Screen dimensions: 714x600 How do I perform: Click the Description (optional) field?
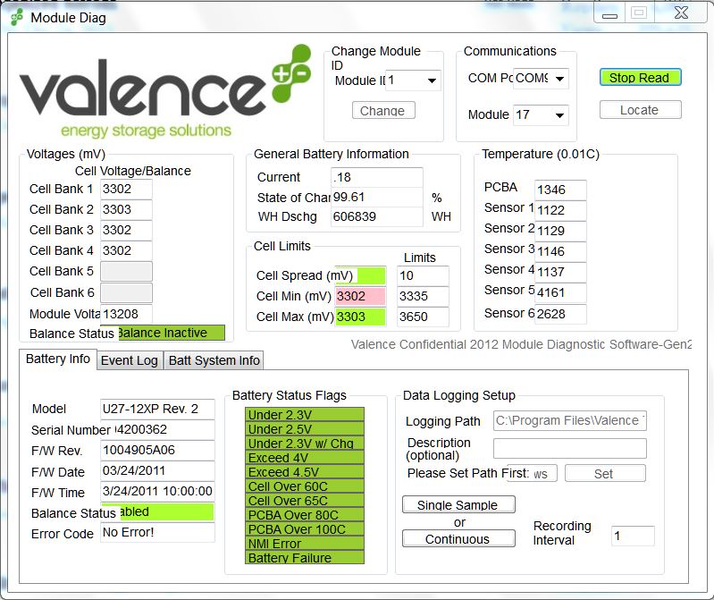point(569,448)
